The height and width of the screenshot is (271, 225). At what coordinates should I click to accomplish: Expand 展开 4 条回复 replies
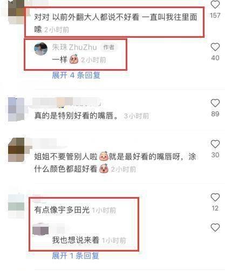[x=76, y=75]
